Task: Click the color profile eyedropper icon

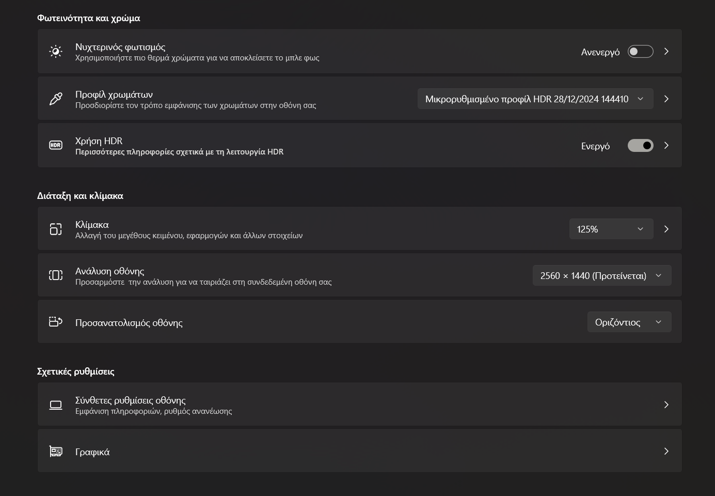Action: pos(56,99)
